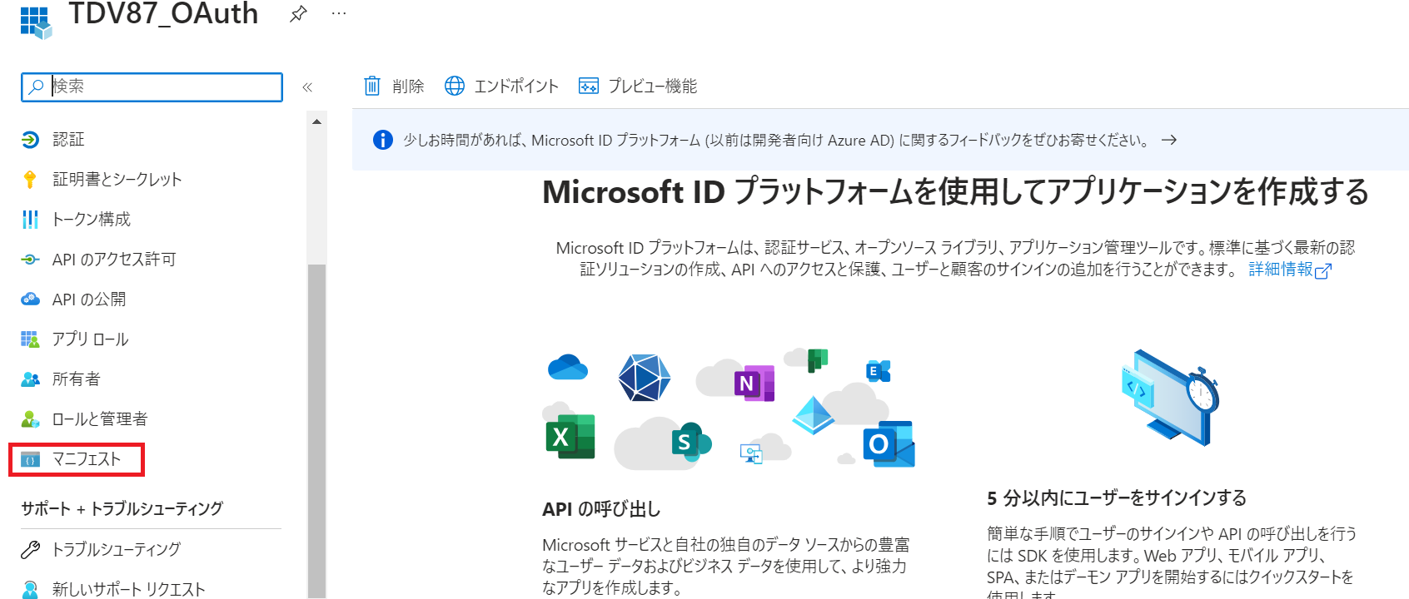Click the プレビュー機能 preview icon
This screenshot has width=1409, height=599.
tap(589, 86)
